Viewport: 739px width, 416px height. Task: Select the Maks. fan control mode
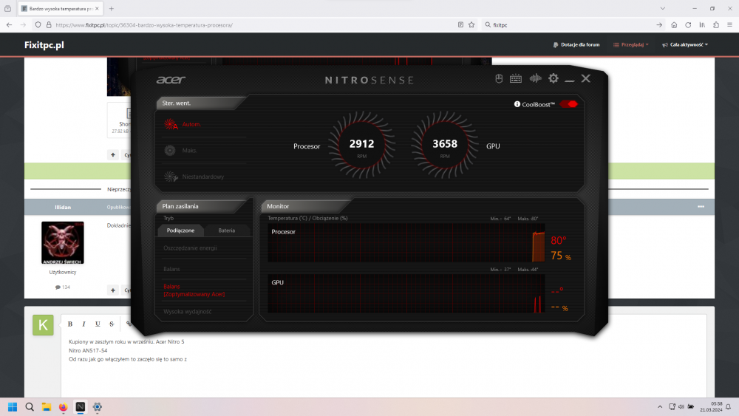189,151
